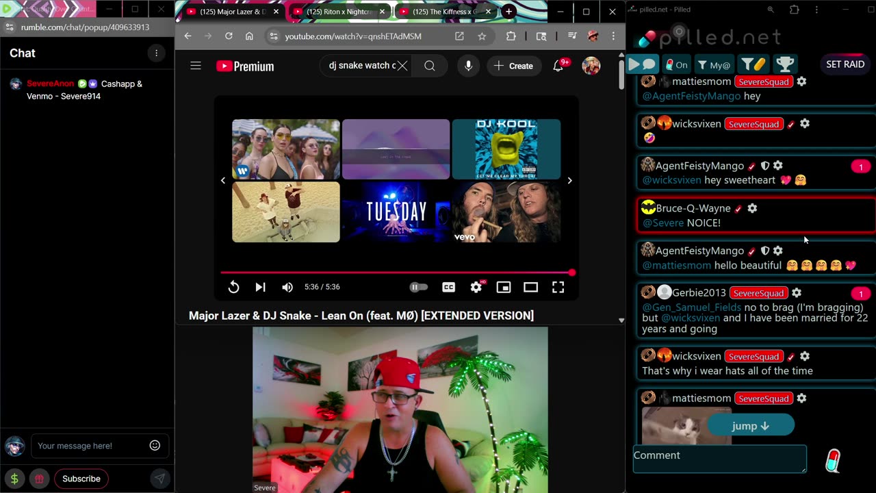
Task: Open a new browser tab
Action: click(x=508, y=12)
